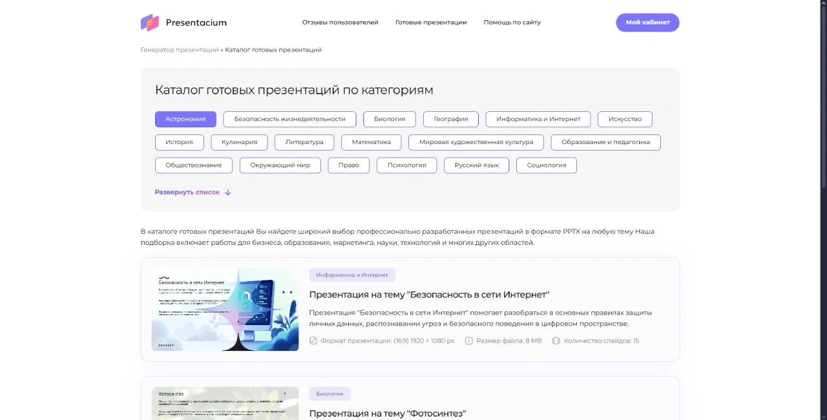Open Отзывы пользователей section
The height and width of the screenshot is (420, 827).
[x=340, y=22]
